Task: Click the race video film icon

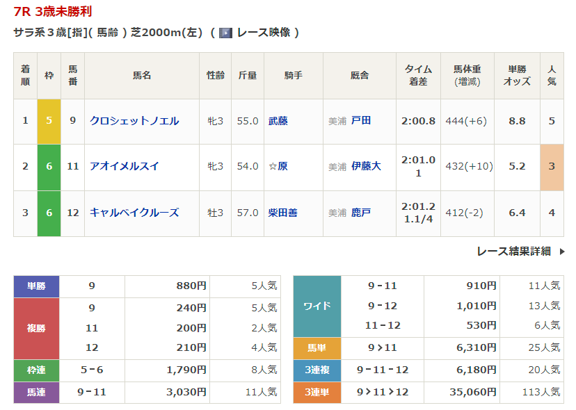Action: coord(225,33)
